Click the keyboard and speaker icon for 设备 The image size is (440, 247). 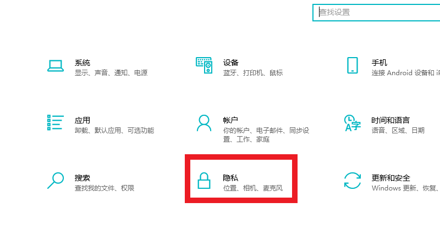tap(204, 65)
